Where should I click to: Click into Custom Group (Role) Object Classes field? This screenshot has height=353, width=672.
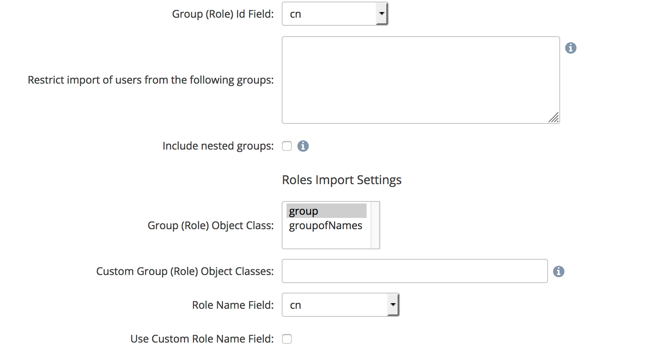(x=414, y=271)
